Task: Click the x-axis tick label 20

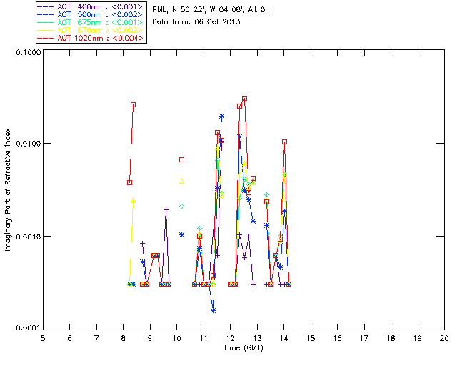Action: click(444, 338)
